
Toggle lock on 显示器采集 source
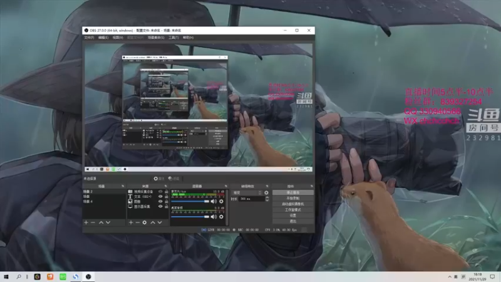click(166, 207)
